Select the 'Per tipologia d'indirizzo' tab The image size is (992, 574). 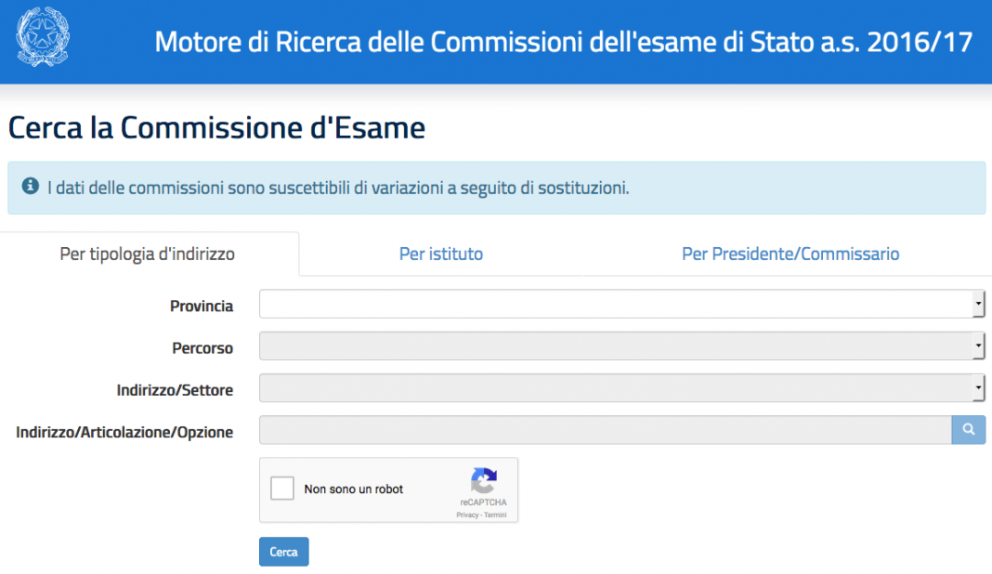(149, 253)
